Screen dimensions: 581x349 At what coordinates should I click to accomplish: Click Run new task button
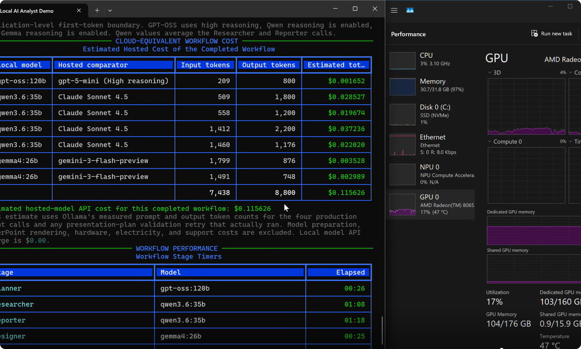pos(552,33)
